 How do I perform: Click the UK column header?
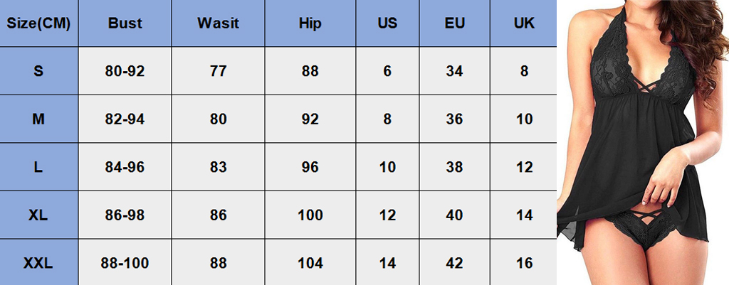524,23
